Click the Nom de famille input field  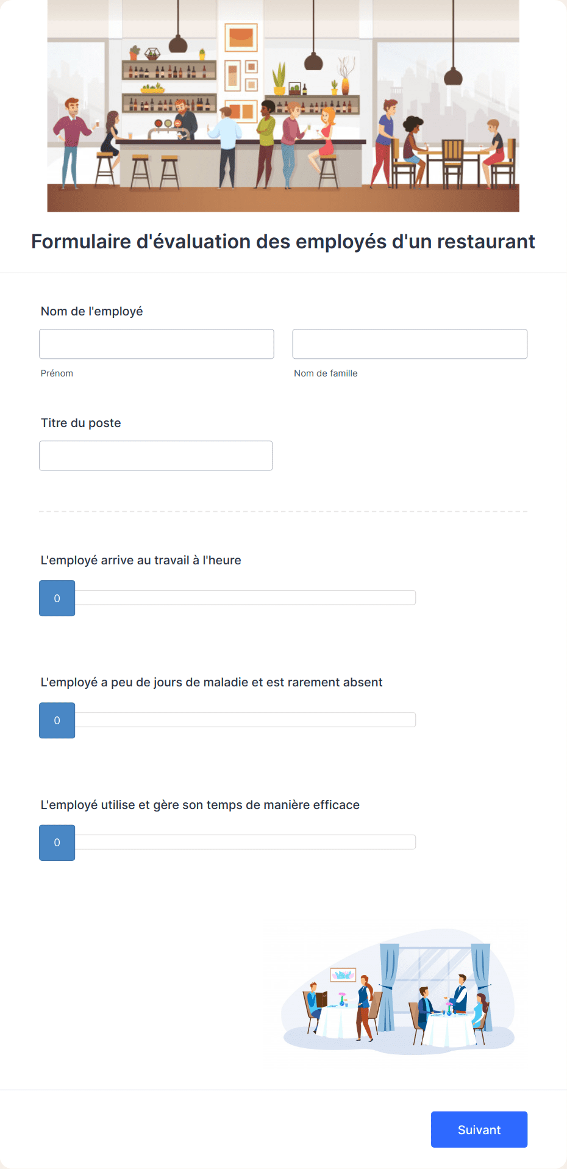(410, 344)
